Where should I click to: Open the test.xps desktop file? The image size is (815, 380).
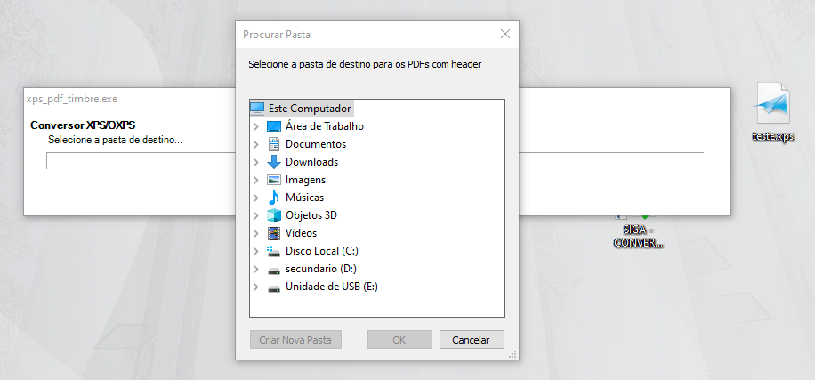pyautogui.click(x=771, y=113)
